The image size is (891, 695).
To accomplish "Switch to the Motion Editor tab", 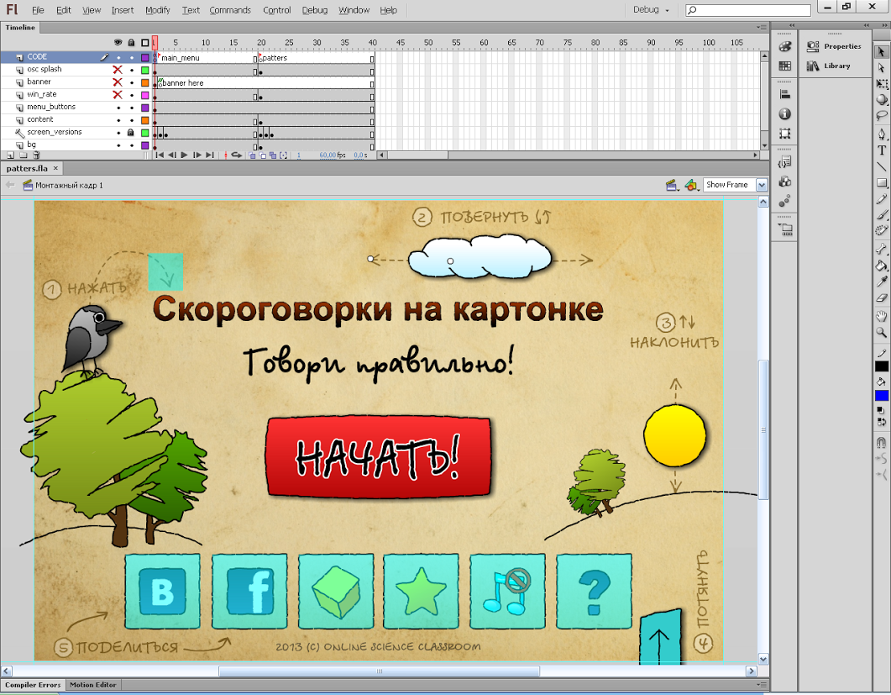I will click(92, 685).
